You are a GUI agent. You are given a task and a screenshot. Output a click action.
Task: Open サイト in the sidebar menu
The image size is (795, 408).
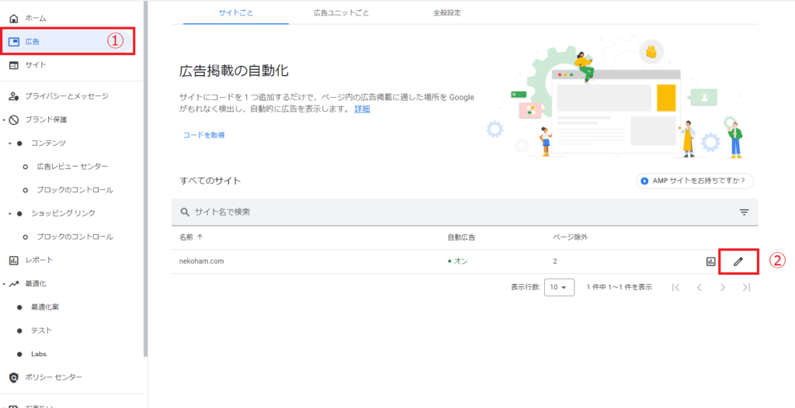coord(36,65)
